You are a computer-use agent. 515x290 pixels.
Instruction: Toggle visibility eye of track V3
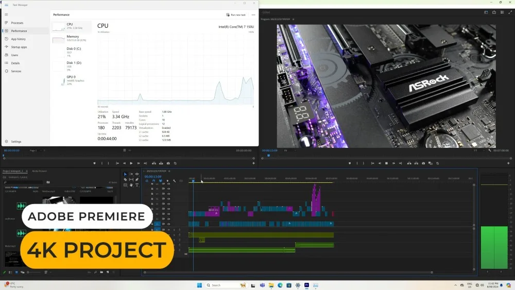pyautogui.click(x=168, y=214)
